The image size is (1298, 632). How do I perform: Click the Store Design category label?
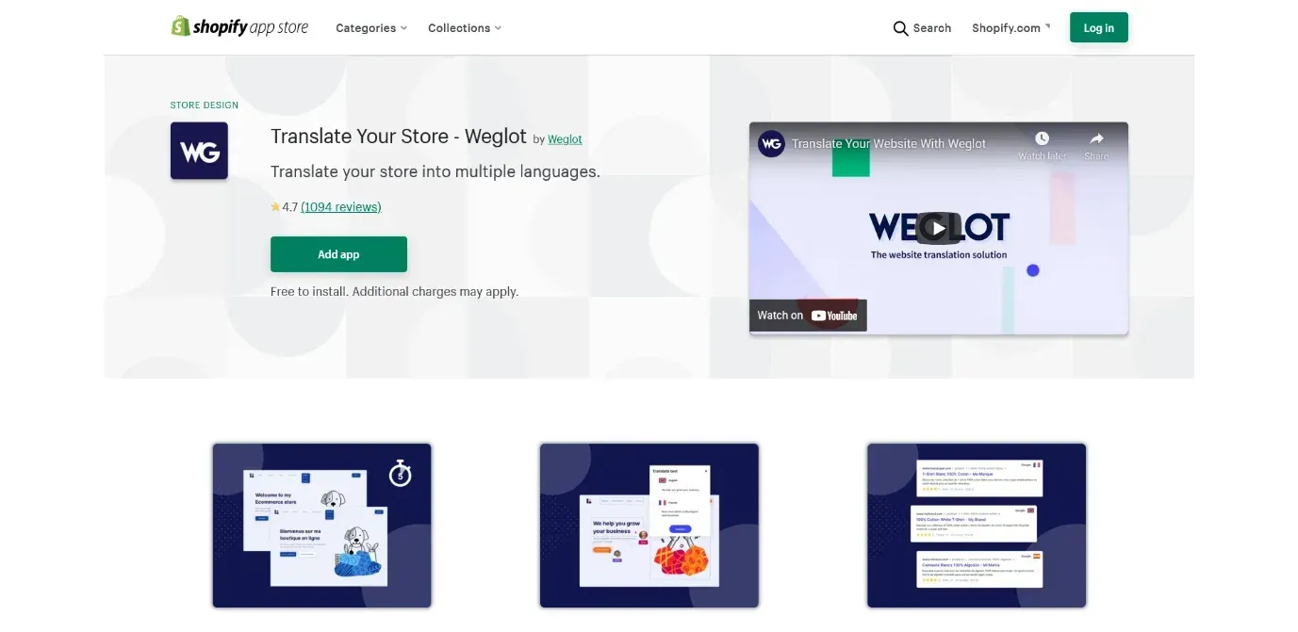coord(205,105)
